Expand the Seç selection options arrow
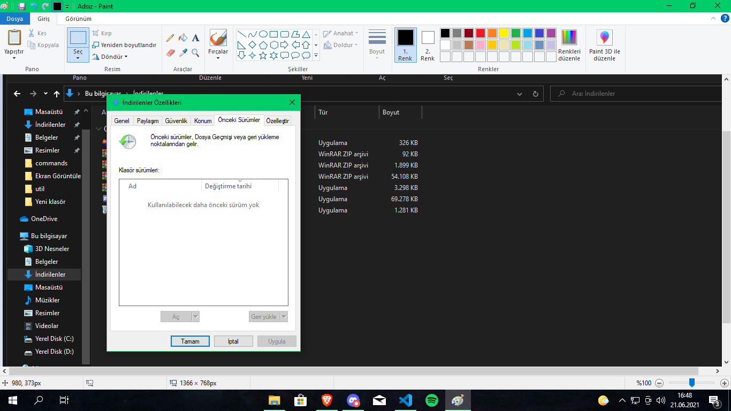Image resolution: width=731 pixels, height=411 pixels. tap(78, 58)
